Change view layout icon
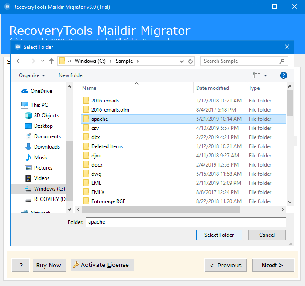Viewport: 305px width, 286px height. pos(256,75)
